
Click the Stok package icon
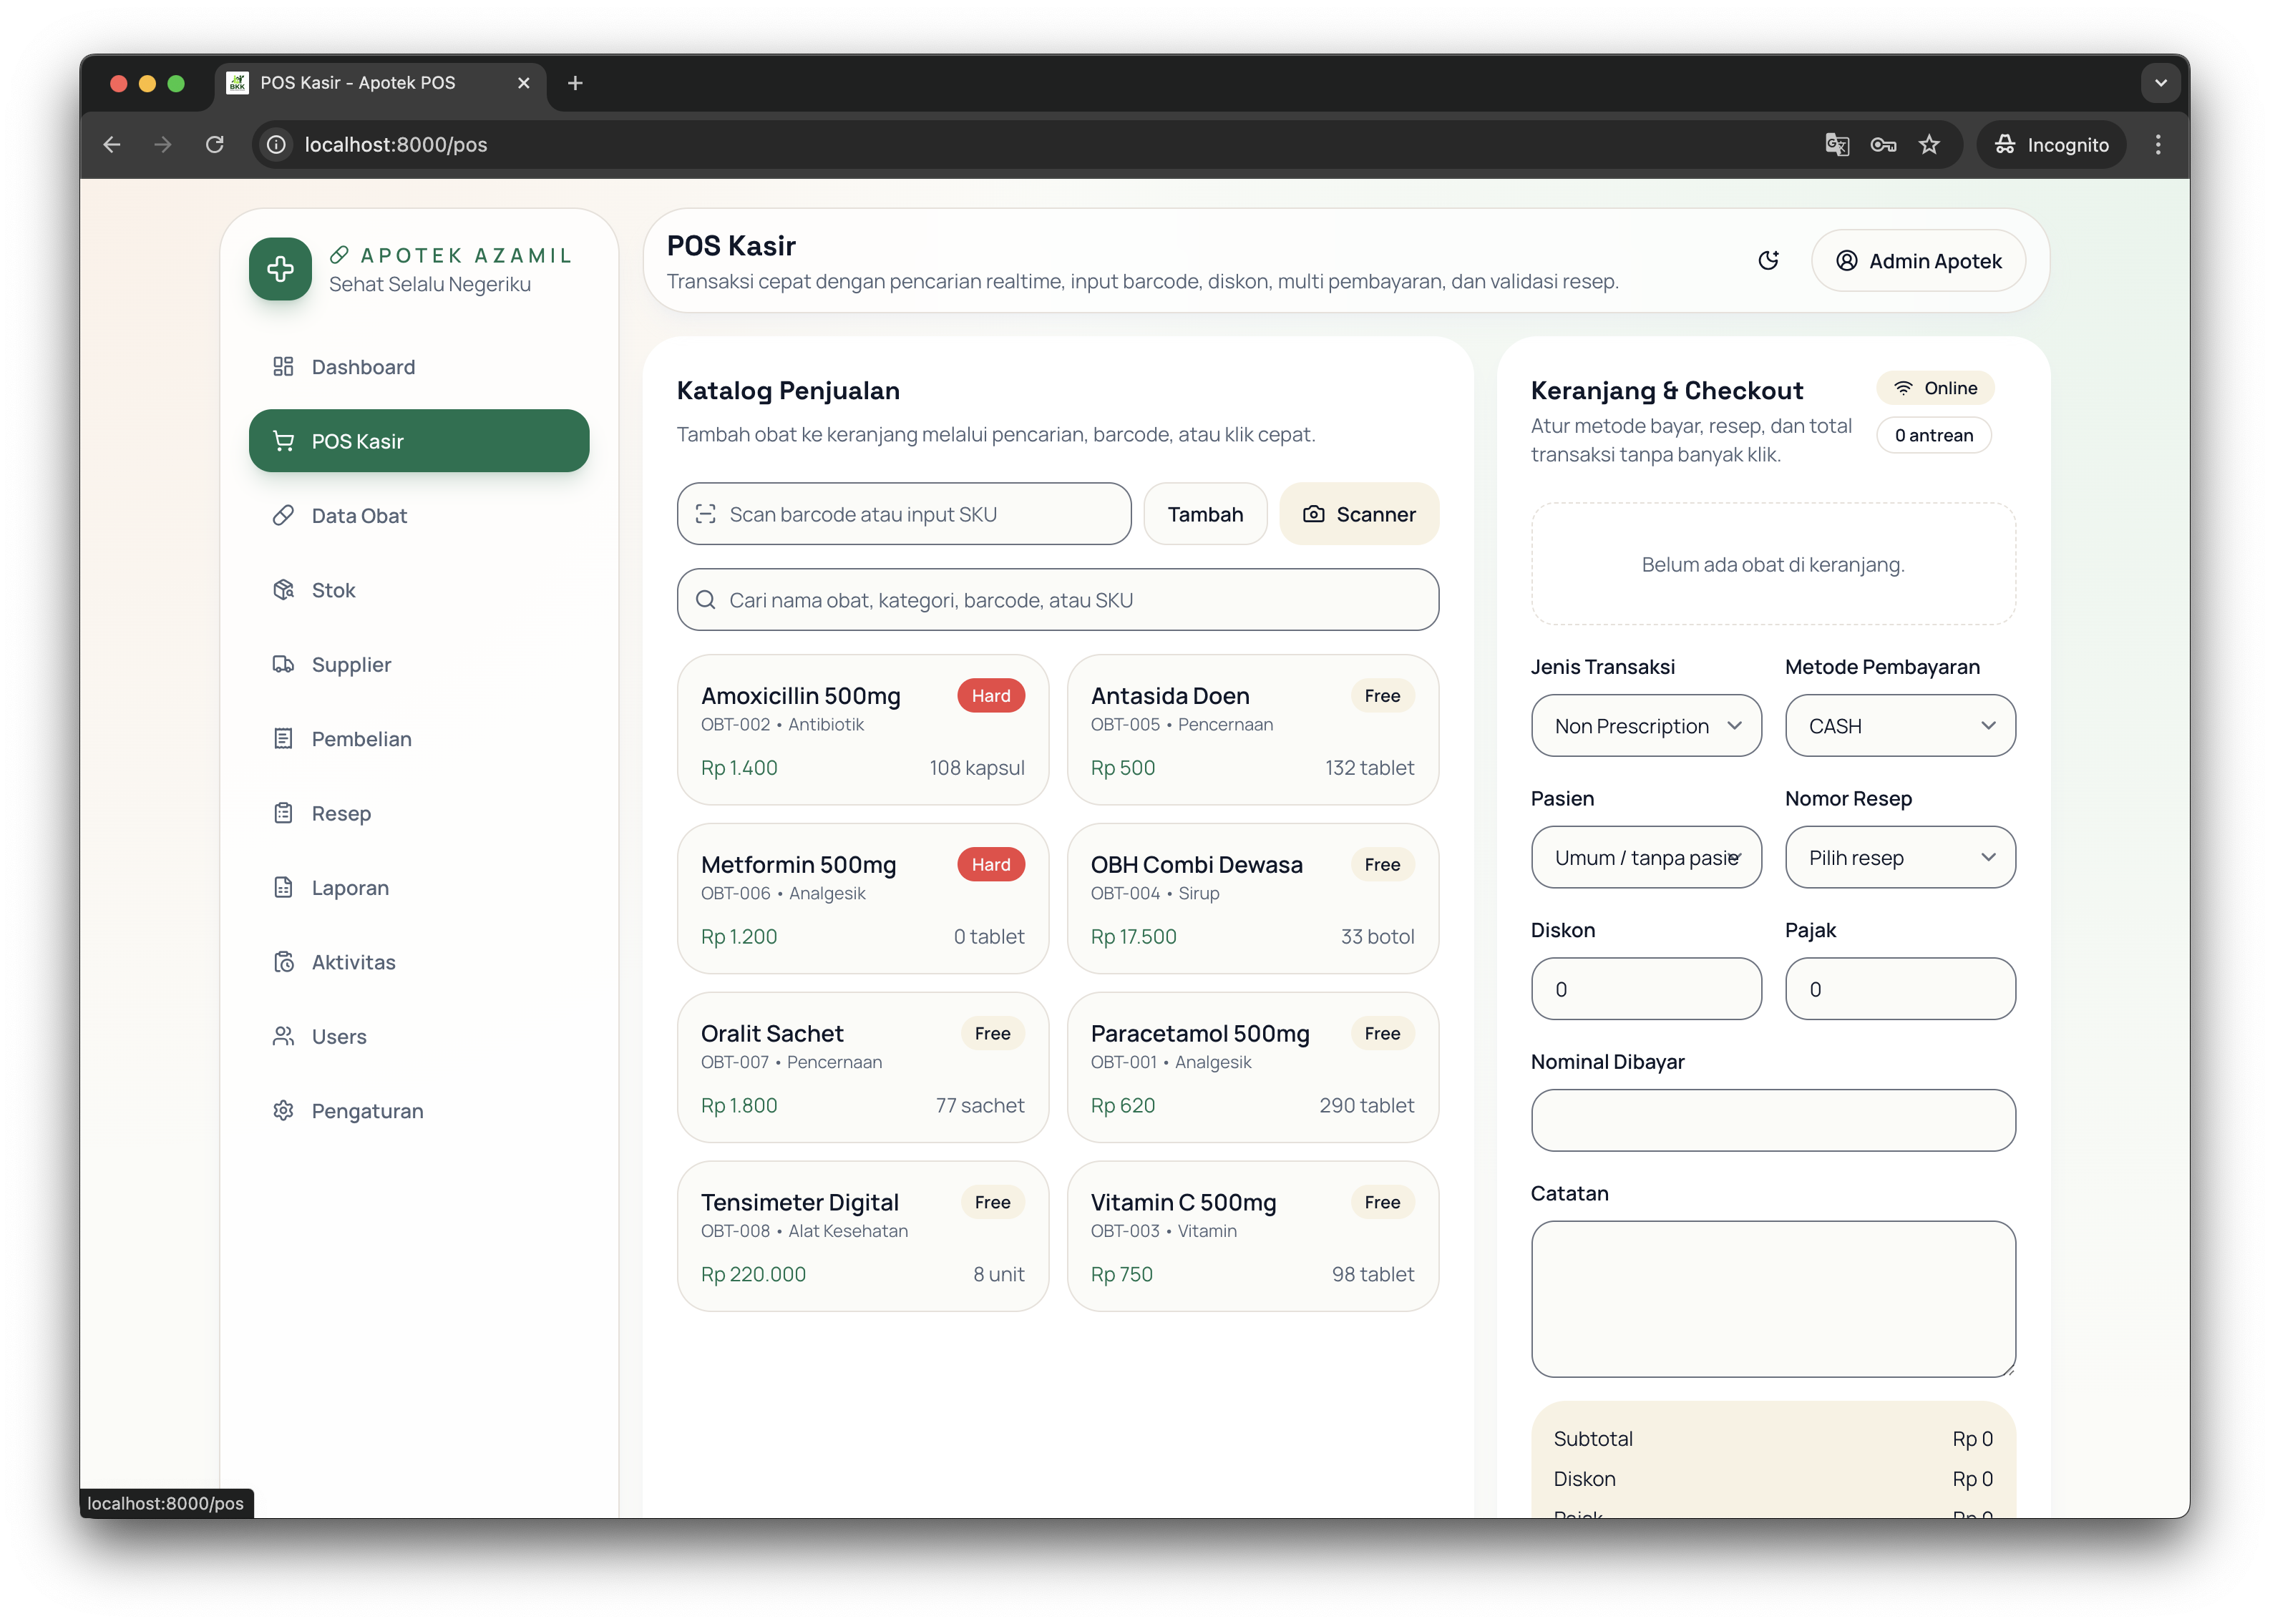[x=283, y=590]
